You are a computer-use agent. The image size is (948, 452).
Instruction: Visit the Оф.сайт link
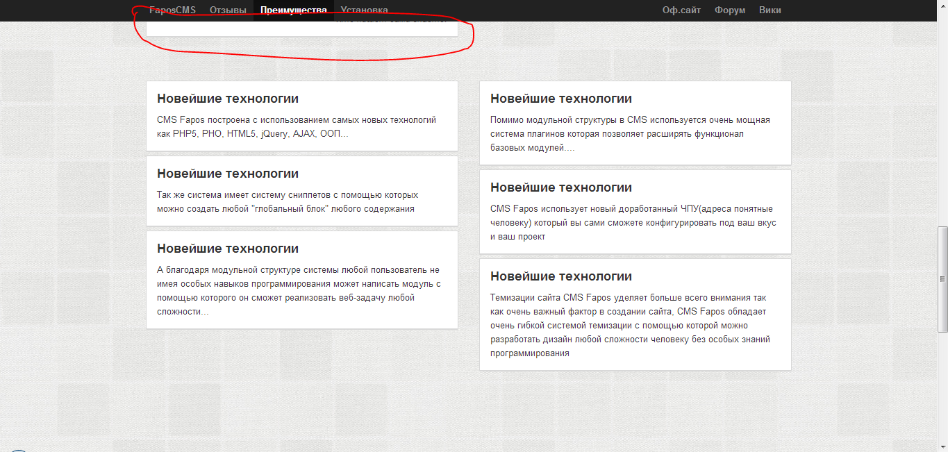[x=681, y=10]
